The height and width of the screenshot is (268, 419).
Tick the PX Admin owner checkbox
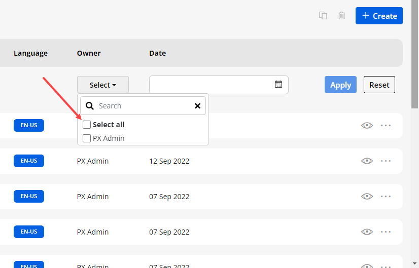pyautogui.click(x=87, y=138)
